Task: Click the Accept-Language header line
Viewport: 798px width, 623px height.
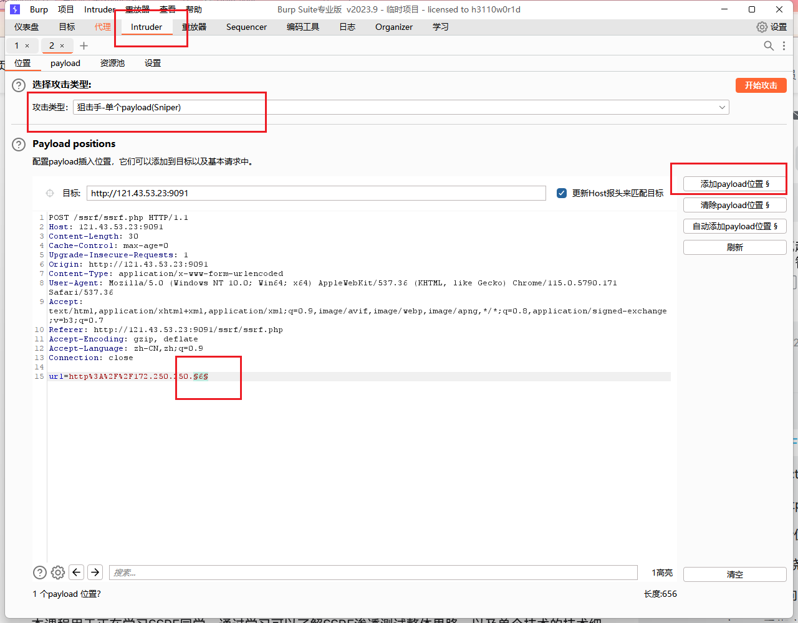Action: pos(126,348)
